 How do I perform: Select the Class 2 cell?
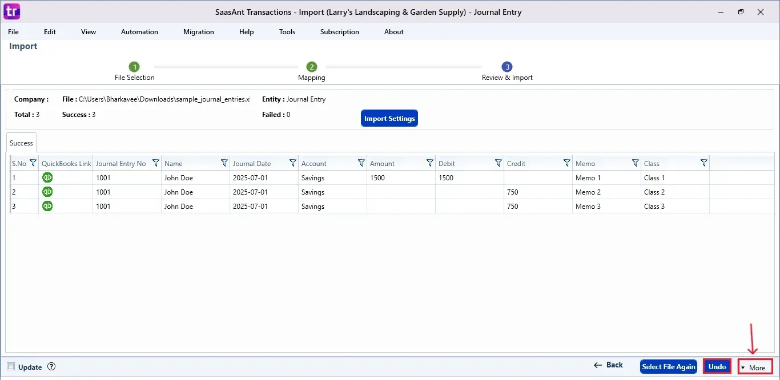675,192
